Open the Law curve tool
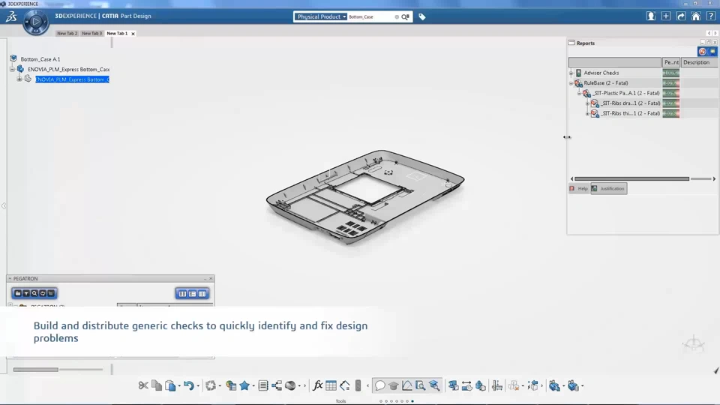The width and height of the screenshot is (720, 405). coord(406,385)
